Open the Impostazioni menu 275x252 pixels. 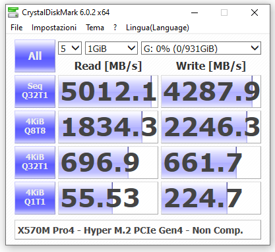point(54,28)
